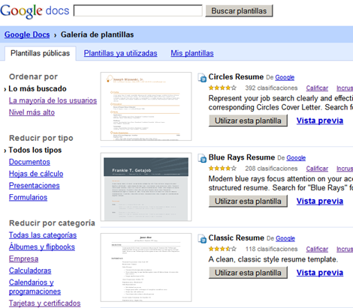353x308 pixels.
Task: Click the Ordenar por heading
Action: pyautogui.click(x=33, y=76)
